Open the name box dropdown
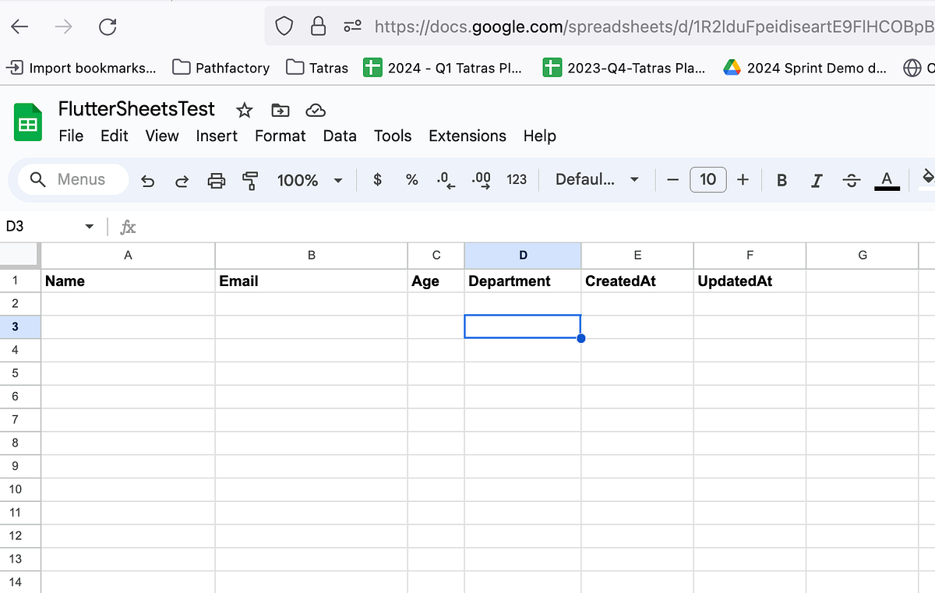Screen dimensions: 935x593 (x=88, y=226)
